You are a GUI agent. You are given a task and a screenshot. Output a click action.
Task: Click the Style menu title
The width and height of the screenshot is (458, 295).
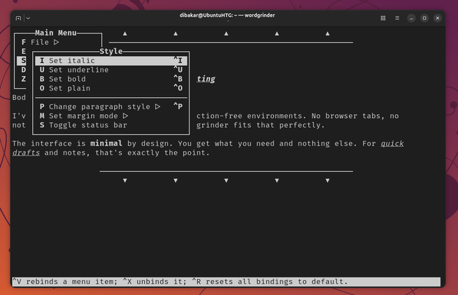pos(111,52)
